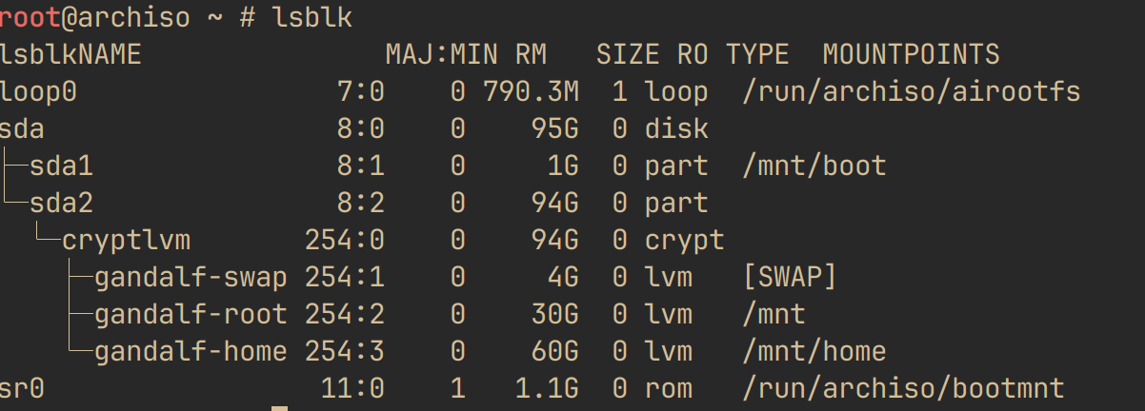Select the sda1 partition entry
Image resolution: width=1145 pixels, height=411 pixels.
tap(62, 166)
